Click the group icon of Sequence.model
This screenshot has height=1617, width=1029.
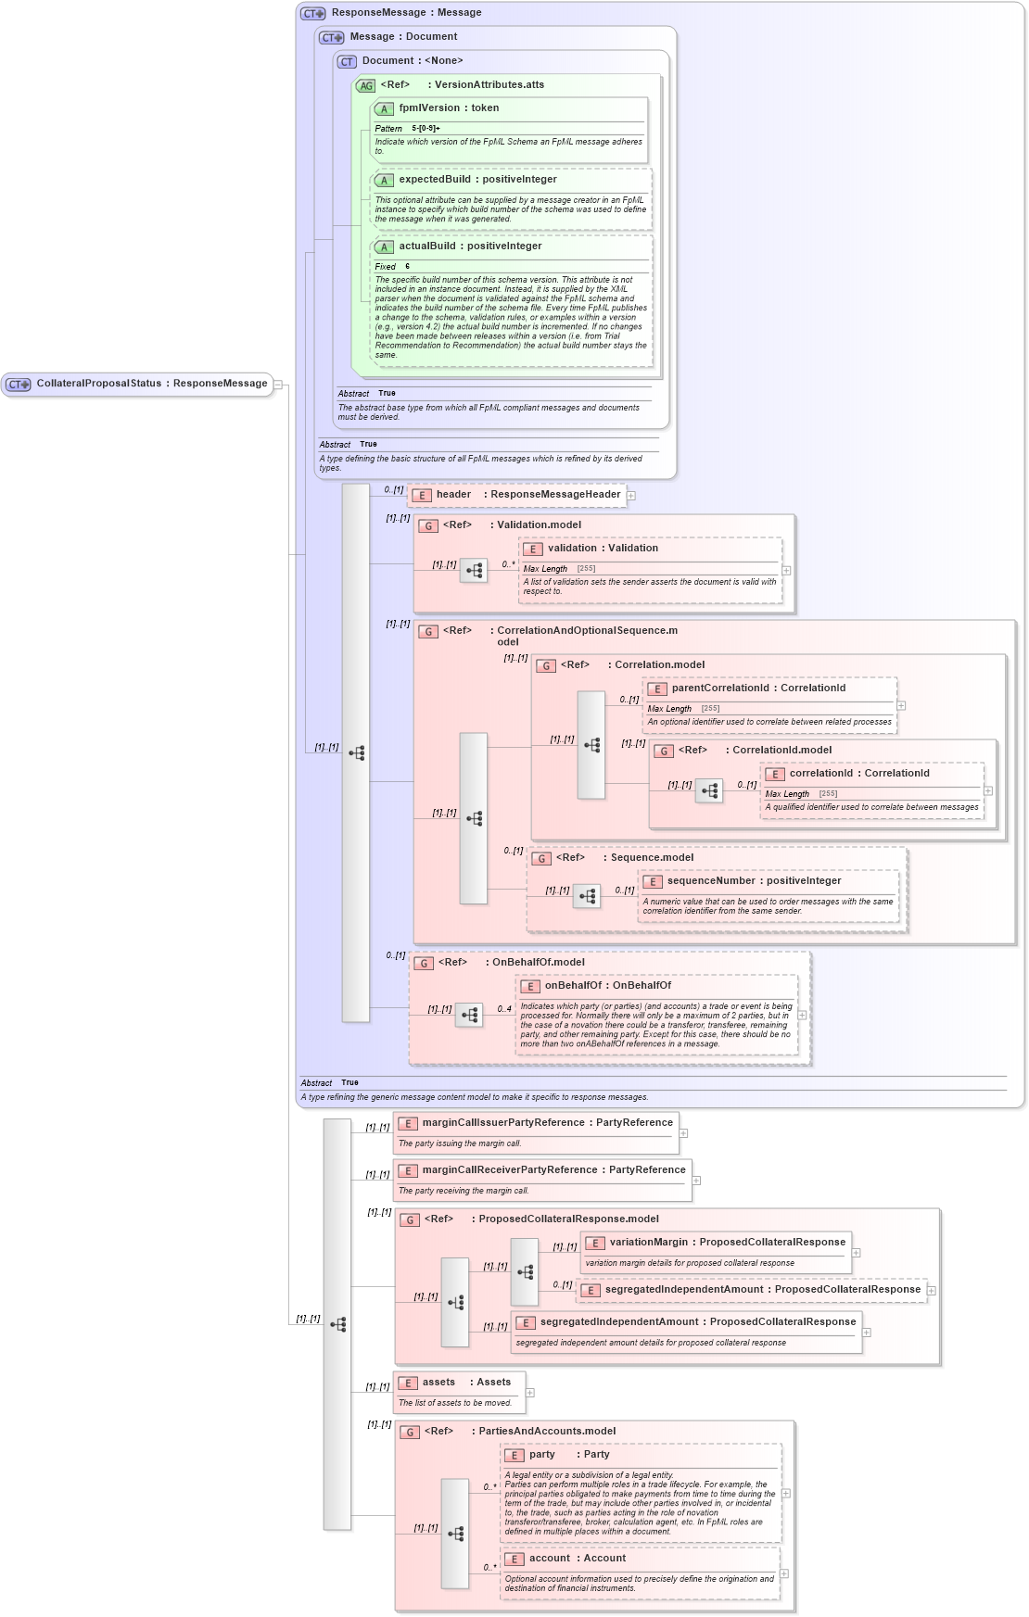[x=541, y=858]
